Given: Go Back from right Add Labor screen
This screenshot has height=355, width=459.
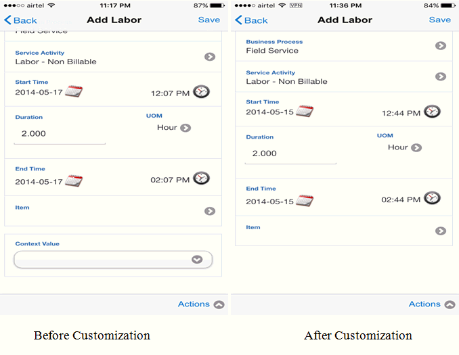Looking at the screenshot, I should click(x=252, y=20).
